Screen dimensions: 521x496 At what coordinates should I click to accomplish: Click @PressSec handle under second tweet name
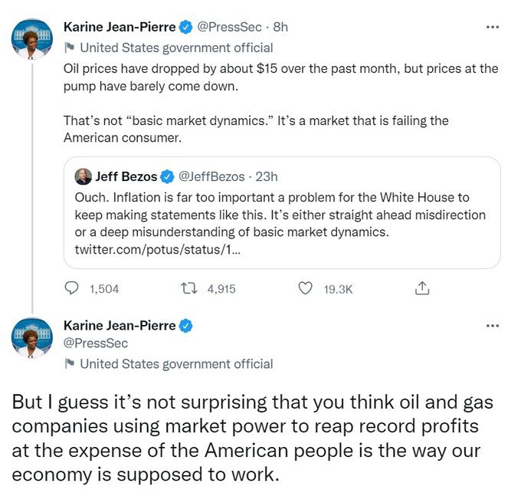pyautogui.click(x=96, y=343)
